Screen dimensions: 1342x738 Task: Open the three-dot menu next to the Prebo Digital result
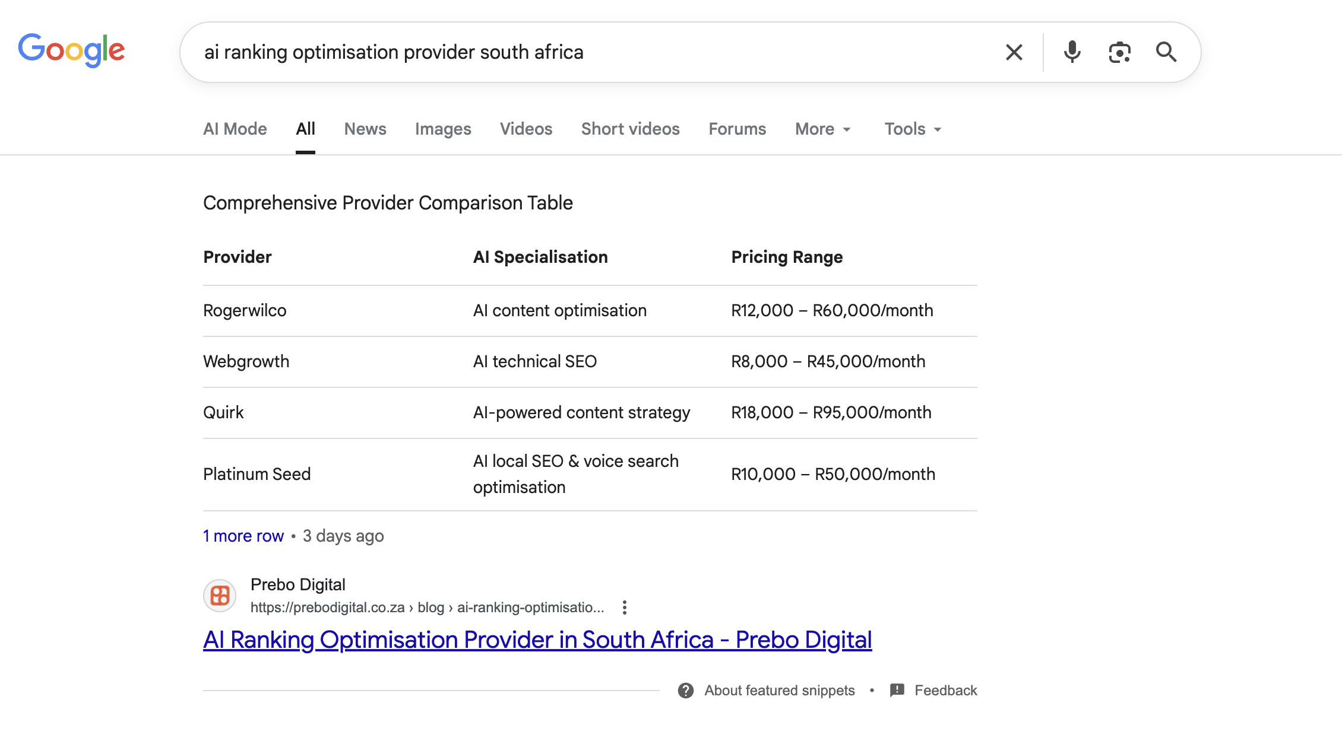[624, 607]
